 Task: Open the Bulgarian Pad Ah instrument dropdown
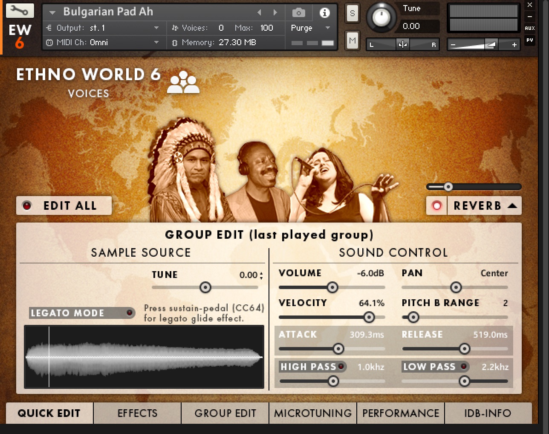(52, 13)
